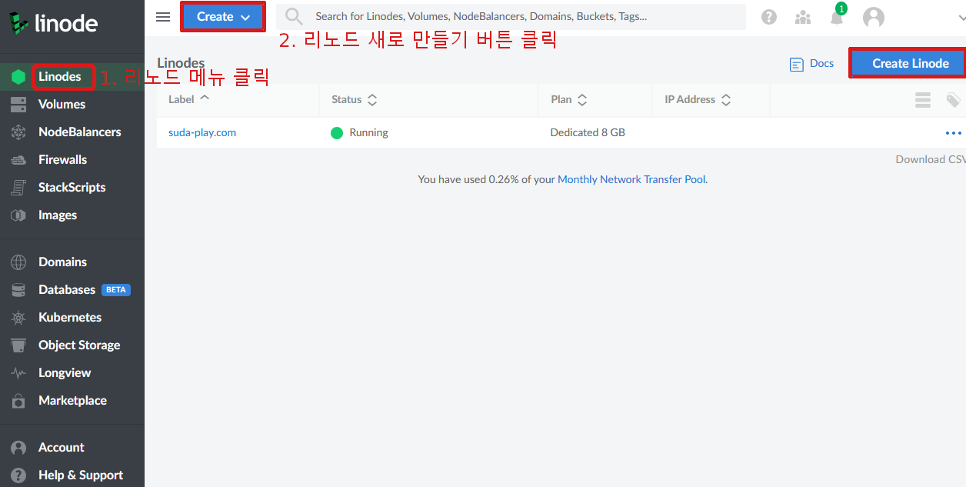The width and height of the screenshot is (966, 487).
Task: Click the Databases icon in sidebar
Action: (18, 290)
